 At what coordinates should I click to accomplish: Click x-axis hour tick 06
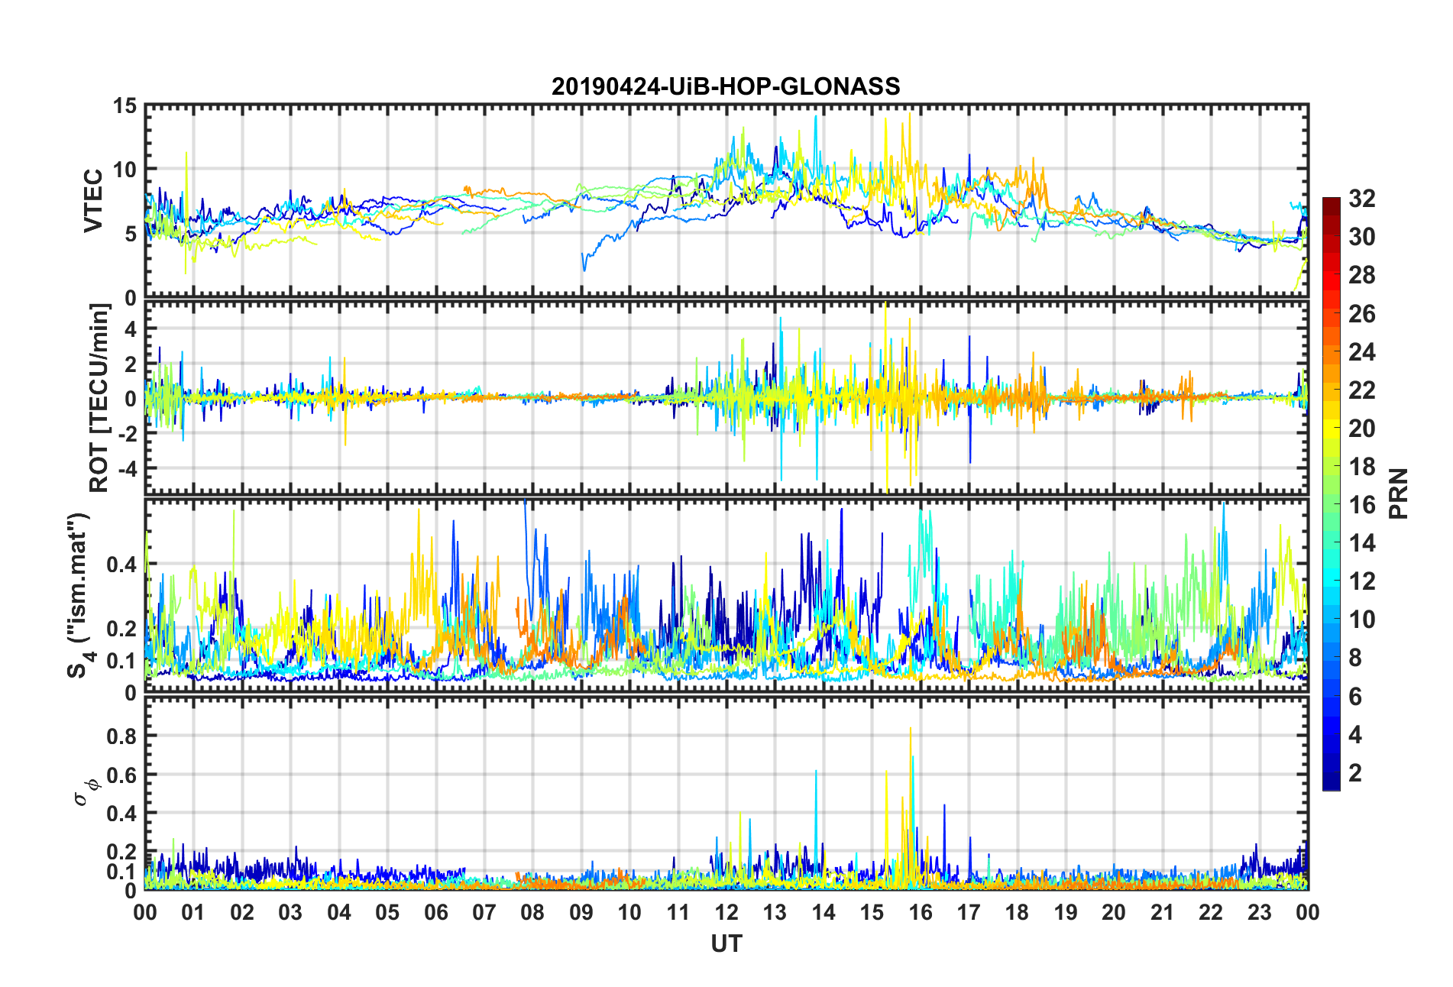[436, 912]
